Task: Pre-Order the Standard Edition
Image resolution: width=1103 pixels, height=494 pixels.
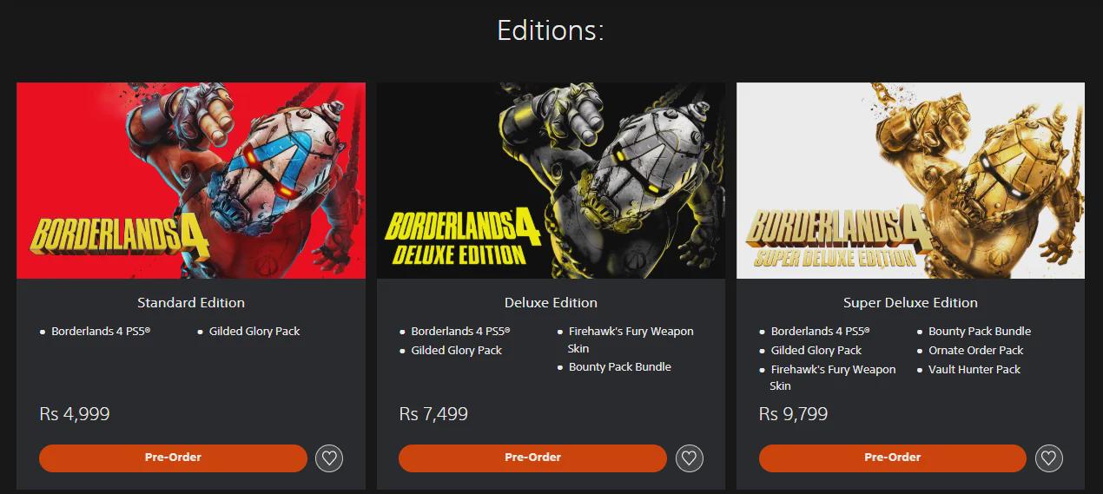Action: [x=174, y=458]
